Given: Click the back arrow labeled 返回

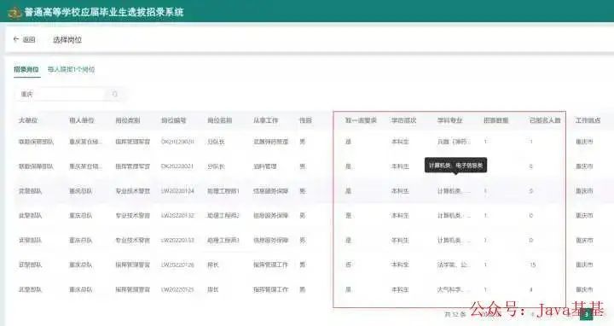Looking at the screenshot, I should pos(24,39).
